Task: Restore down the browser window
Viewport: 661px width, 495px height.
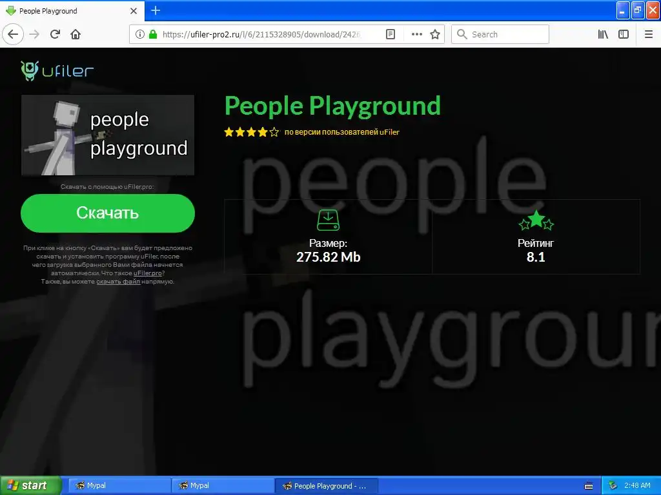Action: pos(638,10)
